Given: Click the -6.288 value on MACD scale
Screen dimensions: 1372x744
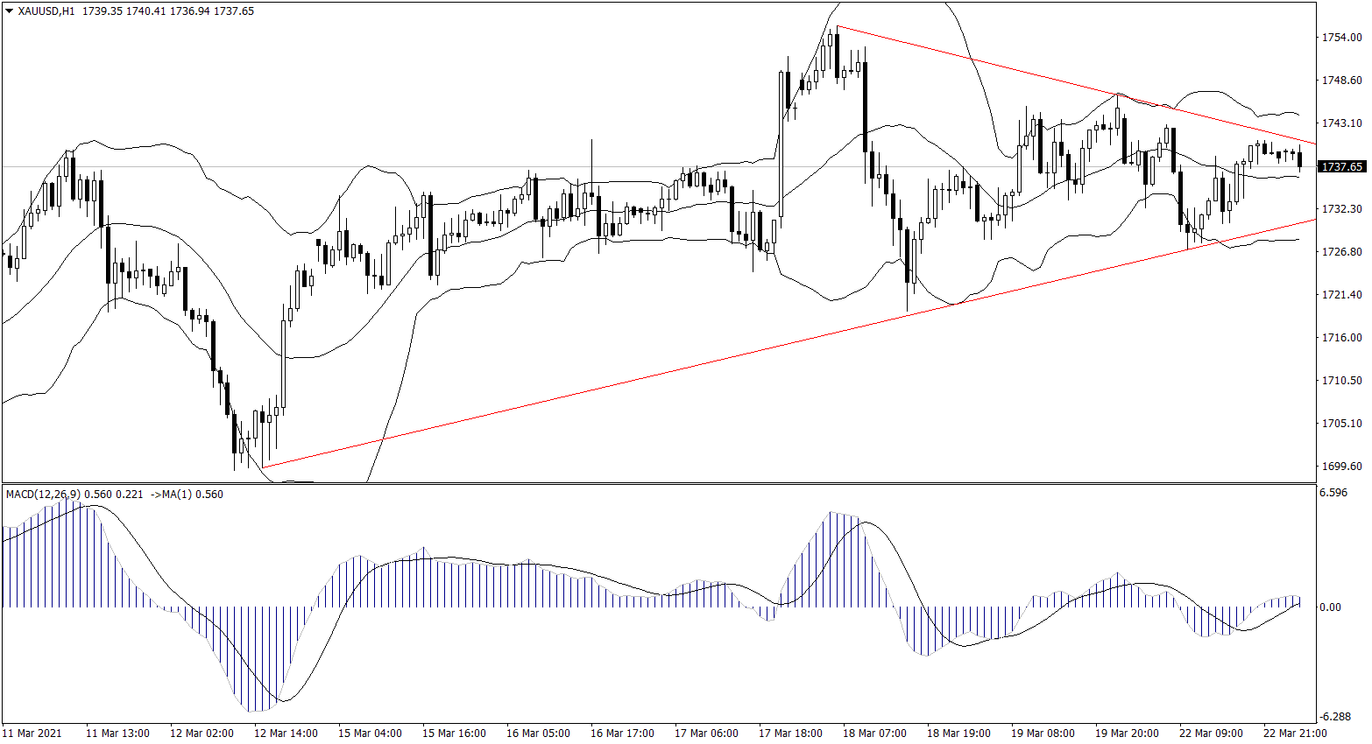Looking at the screenshot, I should 1334,716.
